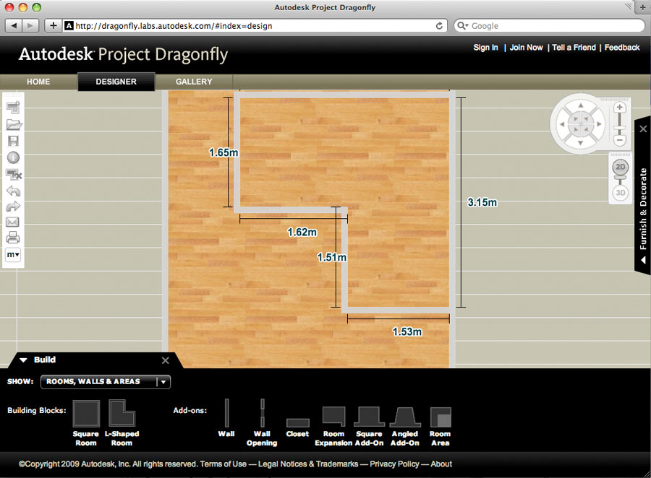This screenshot has height=478, width=651.
Task: Select the Square Add-On shape
Action: pyautogui.click(x=369, y=426)
